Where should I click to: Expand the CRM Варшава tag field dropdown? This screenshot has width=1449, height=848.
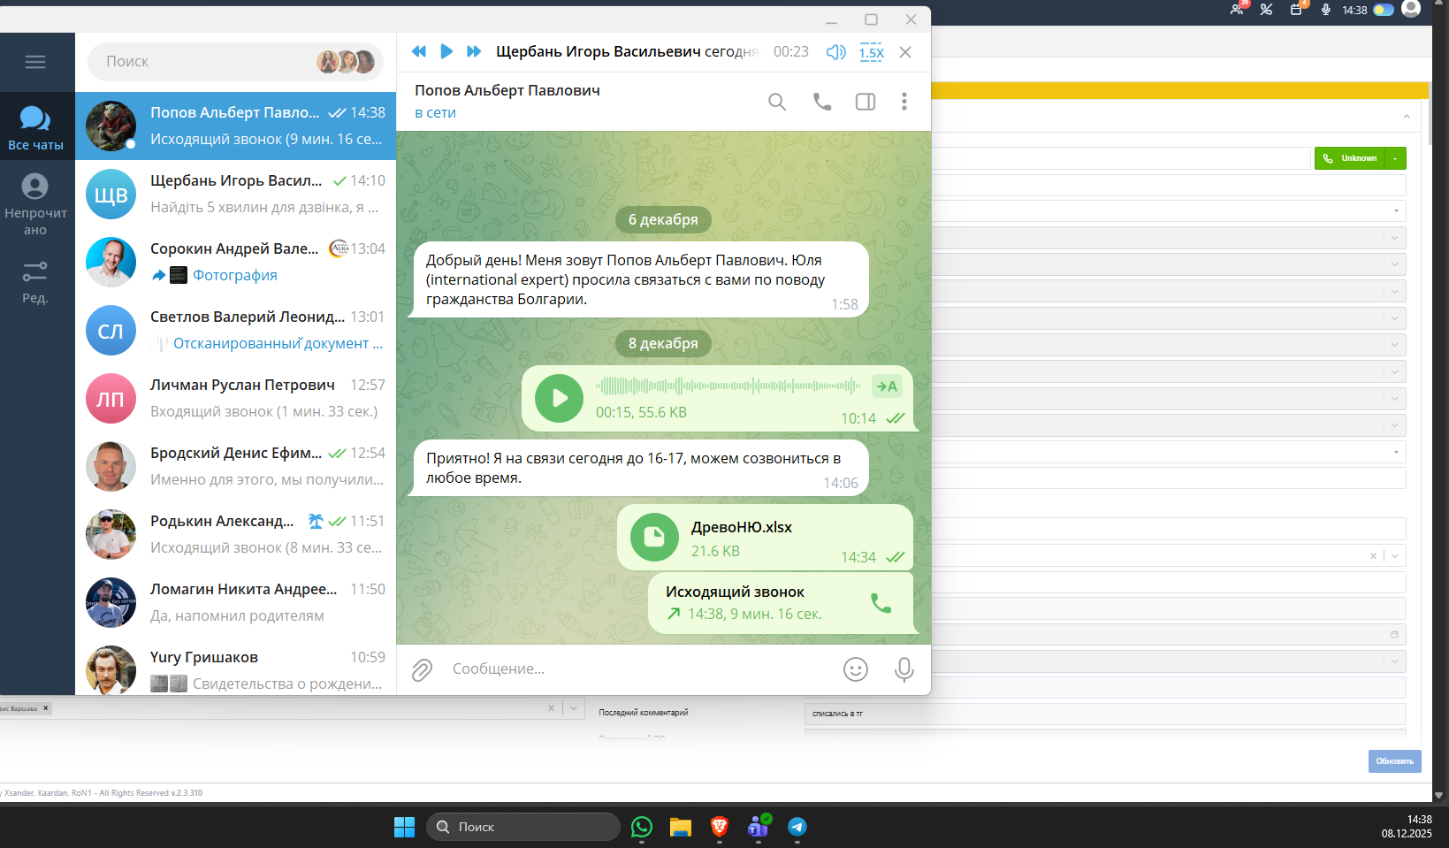[x=573, y=708]
